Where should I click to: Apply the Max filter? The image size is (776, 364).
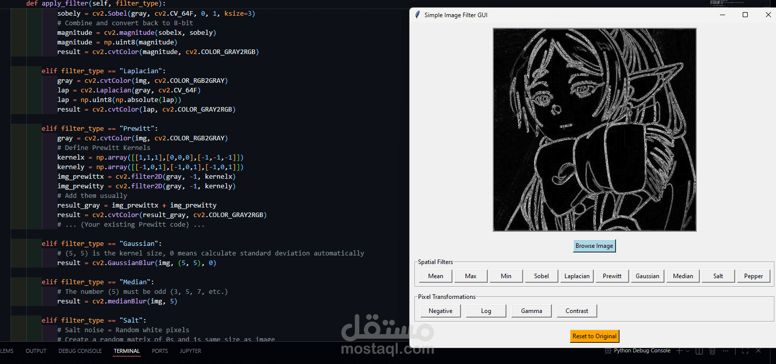pos(471,276)
